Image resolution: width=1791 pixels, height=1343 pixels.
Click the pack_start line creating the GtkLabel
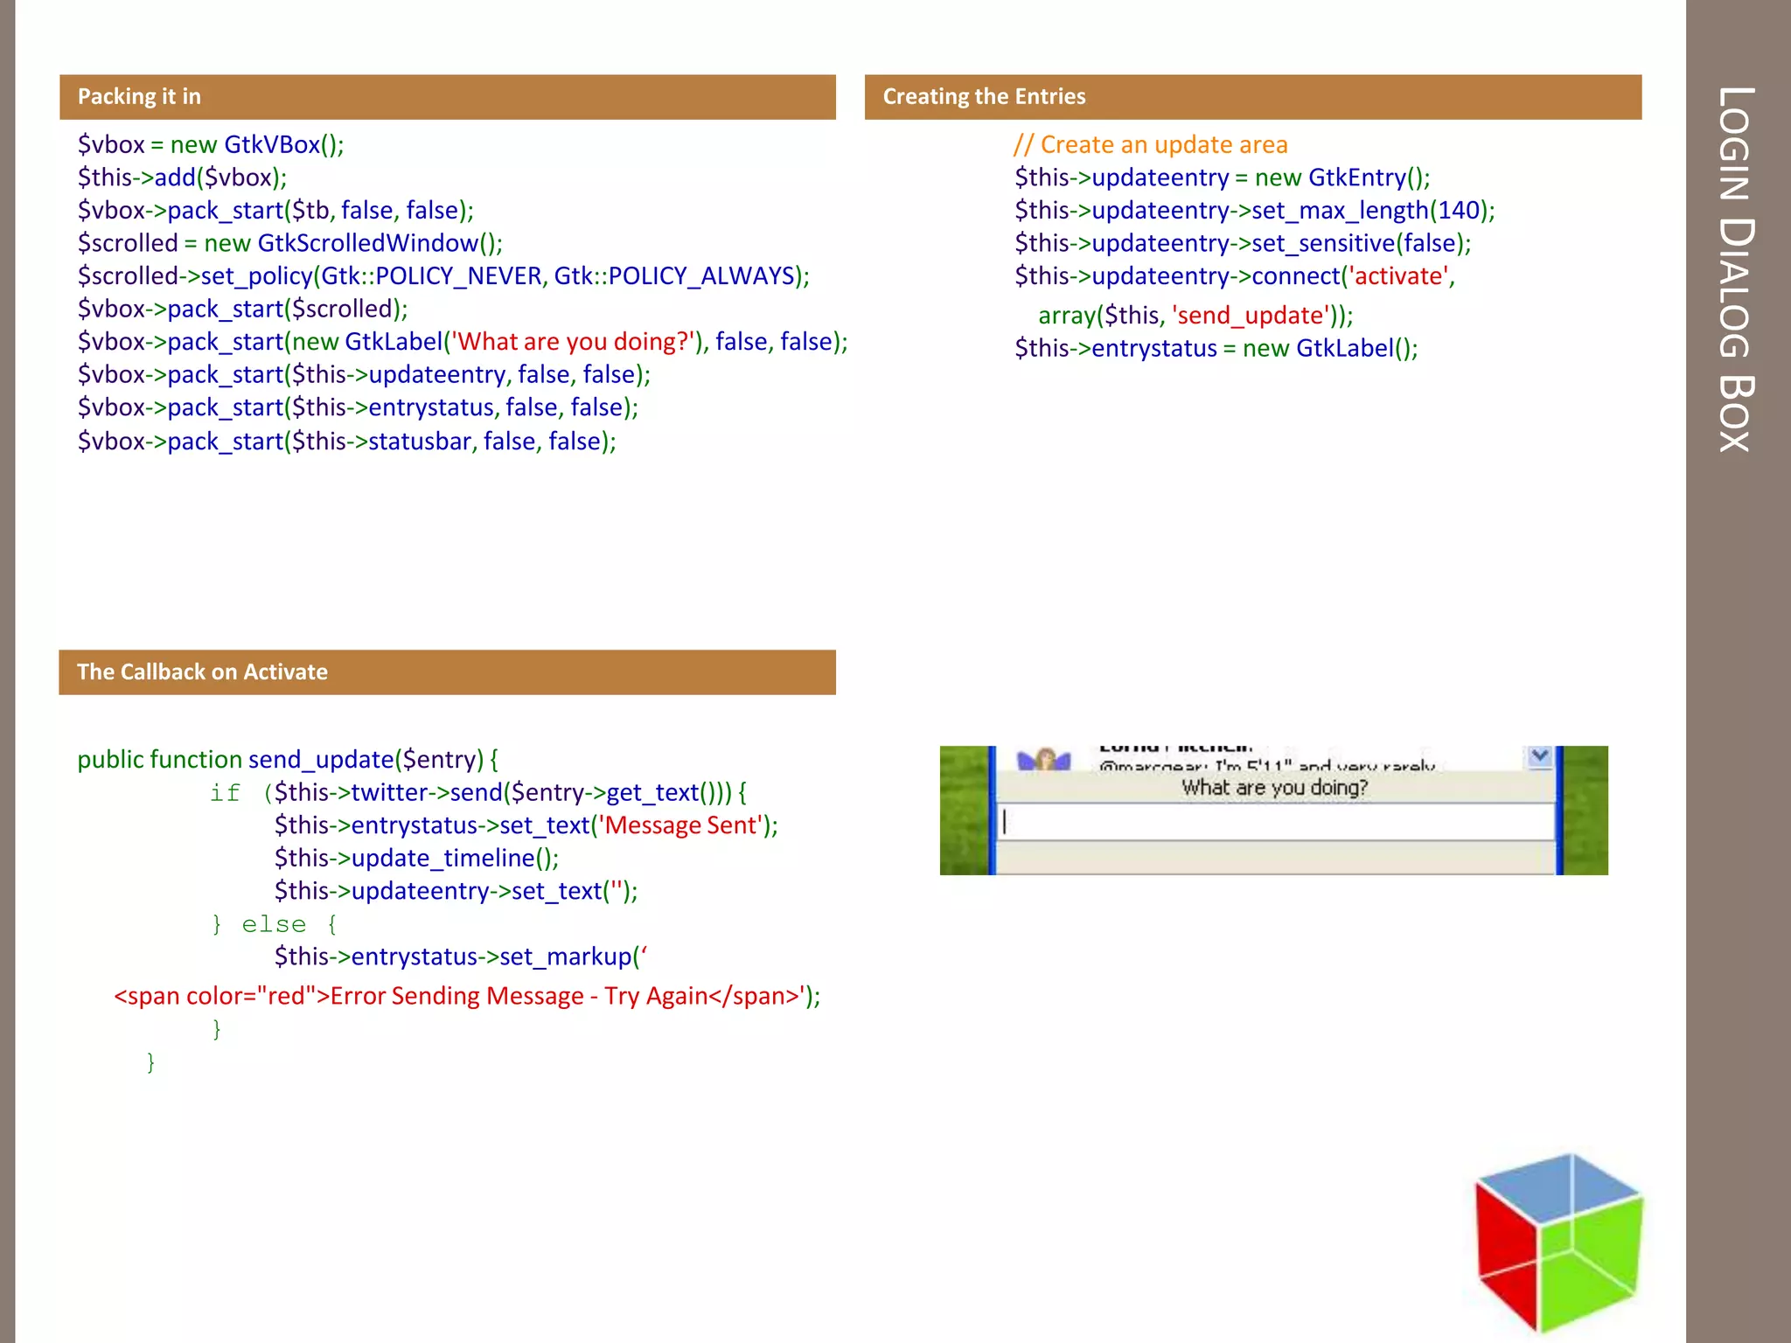pos(463,342)
